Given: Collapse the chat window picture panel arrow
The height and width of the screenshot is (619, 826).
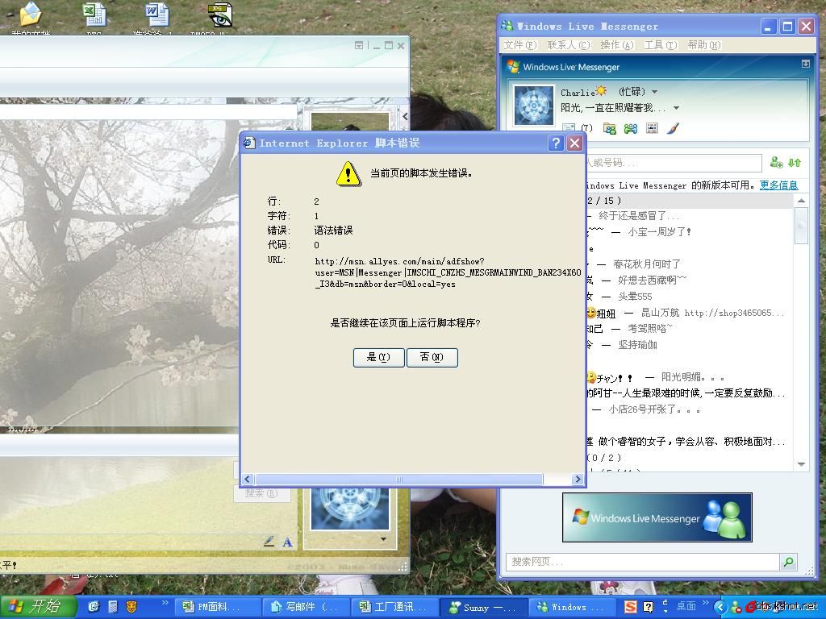Looking at the screenshot, I should (405, 116).
